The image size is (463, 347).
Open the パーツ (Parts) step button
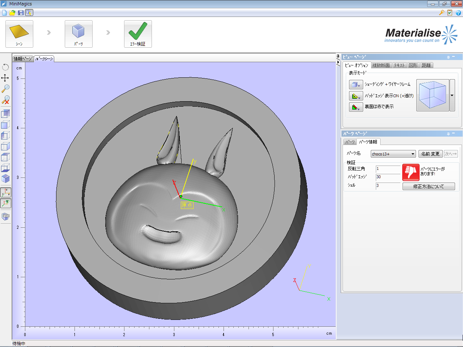(x=78, y=34)
